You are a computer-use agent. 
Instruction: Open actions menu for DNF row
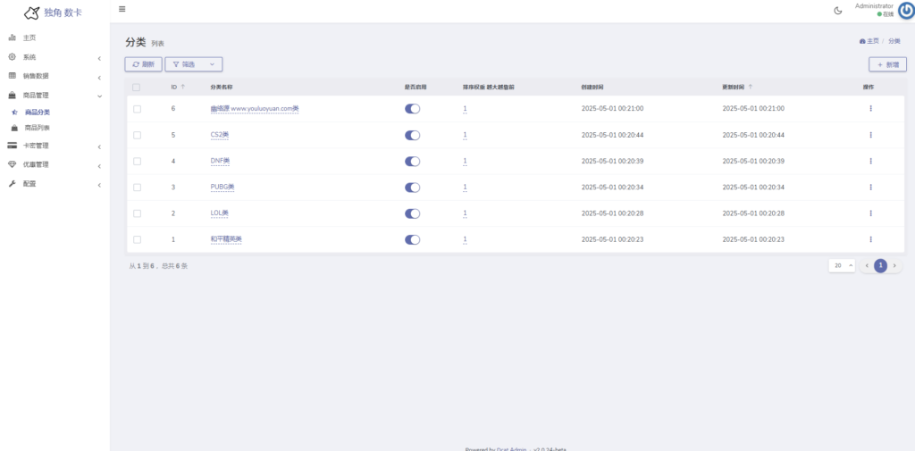click(870, 161)
